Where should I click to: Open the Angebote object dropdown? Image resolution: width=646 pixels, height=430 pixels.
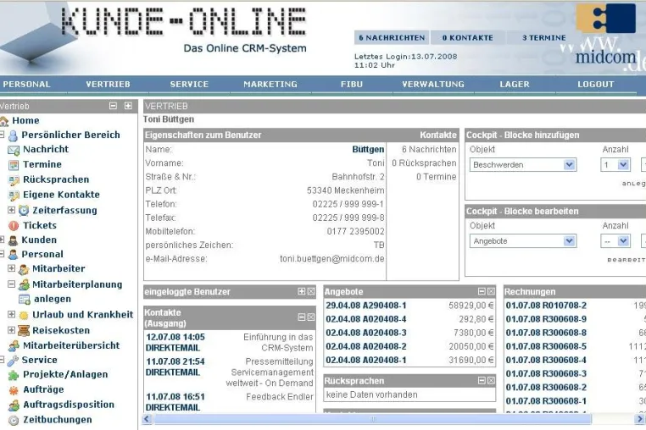click(x=523, y=241)
